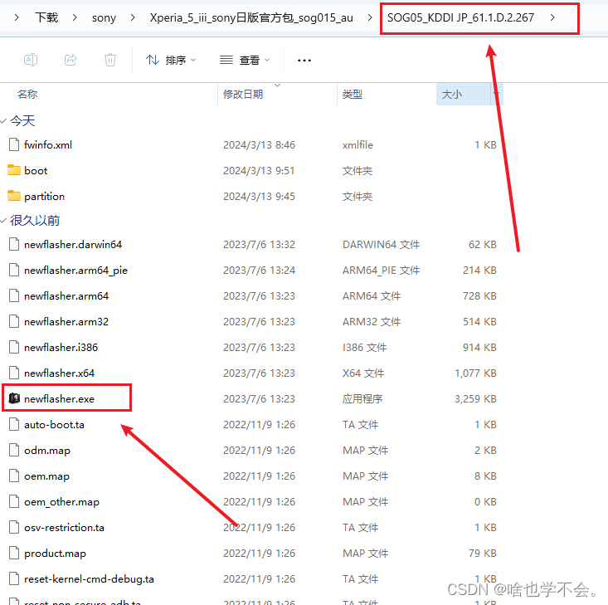Expand chevron after the sony breadcrumb

[133, 17]
